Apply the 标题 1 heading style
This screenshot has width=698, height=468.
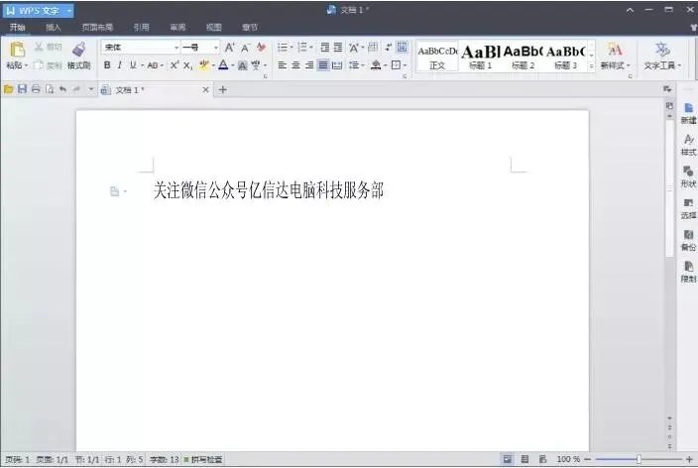point(480,57)
